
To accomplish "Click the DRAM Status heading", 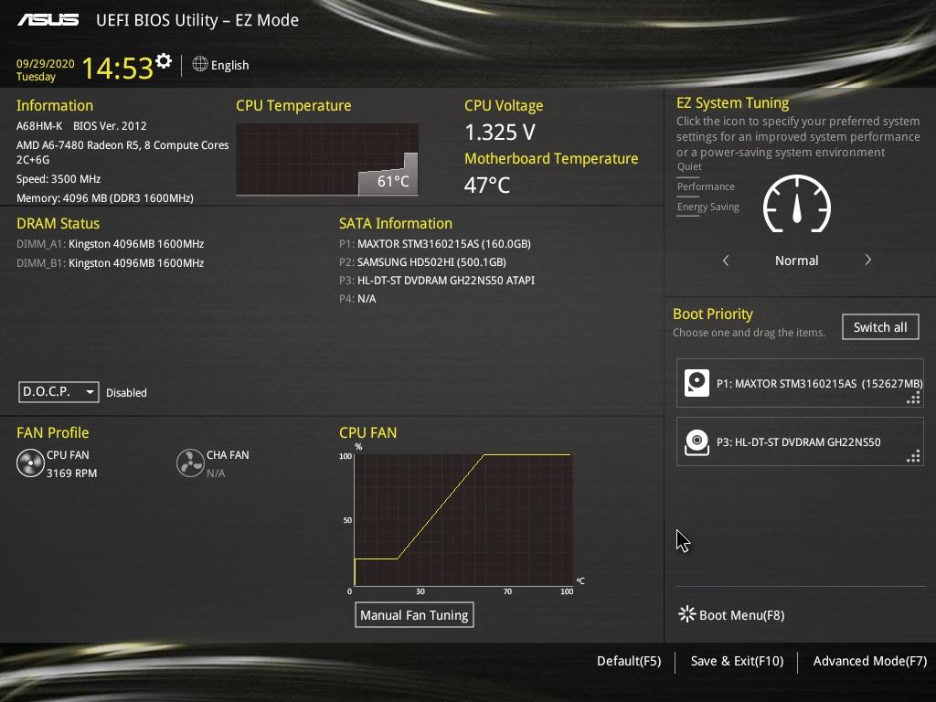I will [x=58, y=223].
